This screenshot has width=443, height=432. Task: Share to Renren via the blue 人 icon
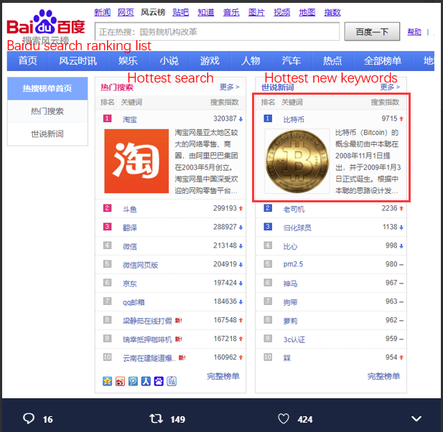146,381
